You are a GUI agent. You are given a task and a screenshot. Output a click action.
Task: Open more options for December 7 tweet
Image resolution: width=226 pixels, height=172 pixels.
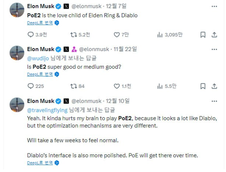(214, 6)
